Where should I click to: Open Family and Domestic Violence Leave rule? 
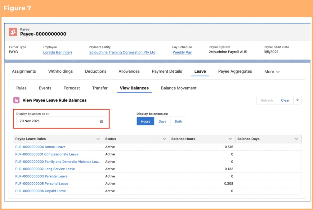click(x=58, y=162)
